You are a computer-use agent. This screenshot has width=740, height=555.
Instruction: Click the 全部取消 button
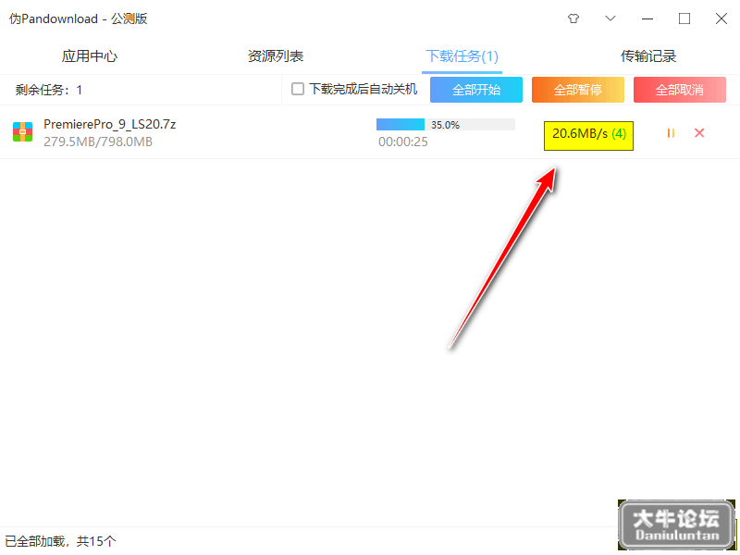(x=680, y=90)
